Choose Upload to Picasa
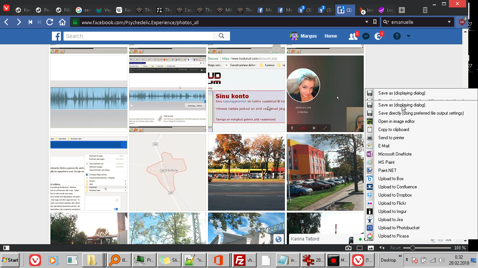The height and width of the screenshot is (268, 478). click(x=421, y=236)
